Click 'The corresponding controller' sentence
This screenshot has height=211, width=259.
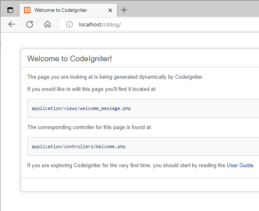(x=90, y=127)
